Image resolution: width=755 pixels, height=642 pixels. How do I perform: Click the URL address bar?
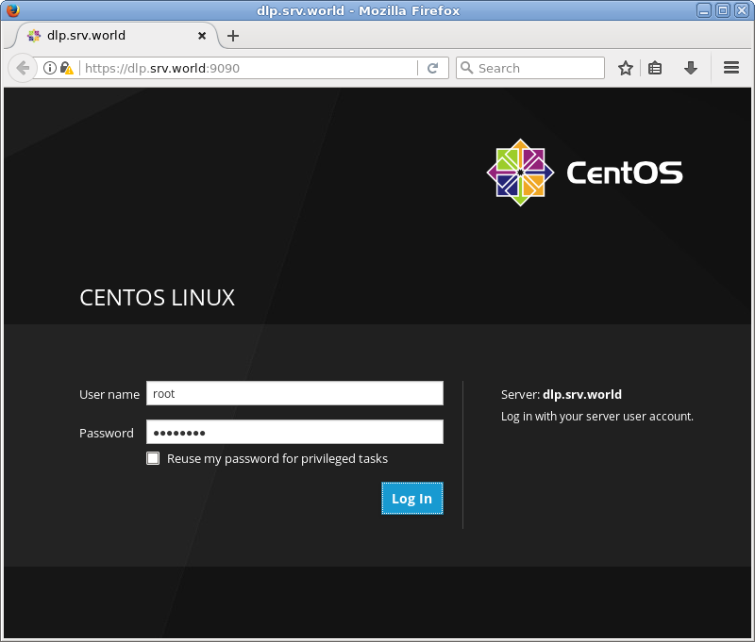[x=245, y=68]
